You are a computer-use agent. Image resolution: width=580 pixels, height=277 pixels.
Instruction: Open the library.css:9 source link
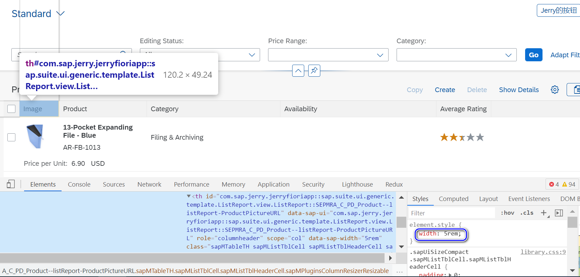click(543, 252)
